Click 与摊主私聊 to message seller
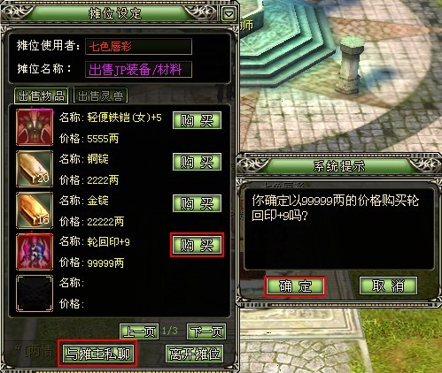442x373 pixels. (x=97, y=354)
